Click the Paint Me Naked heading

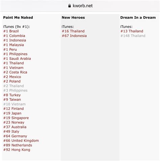18,18
